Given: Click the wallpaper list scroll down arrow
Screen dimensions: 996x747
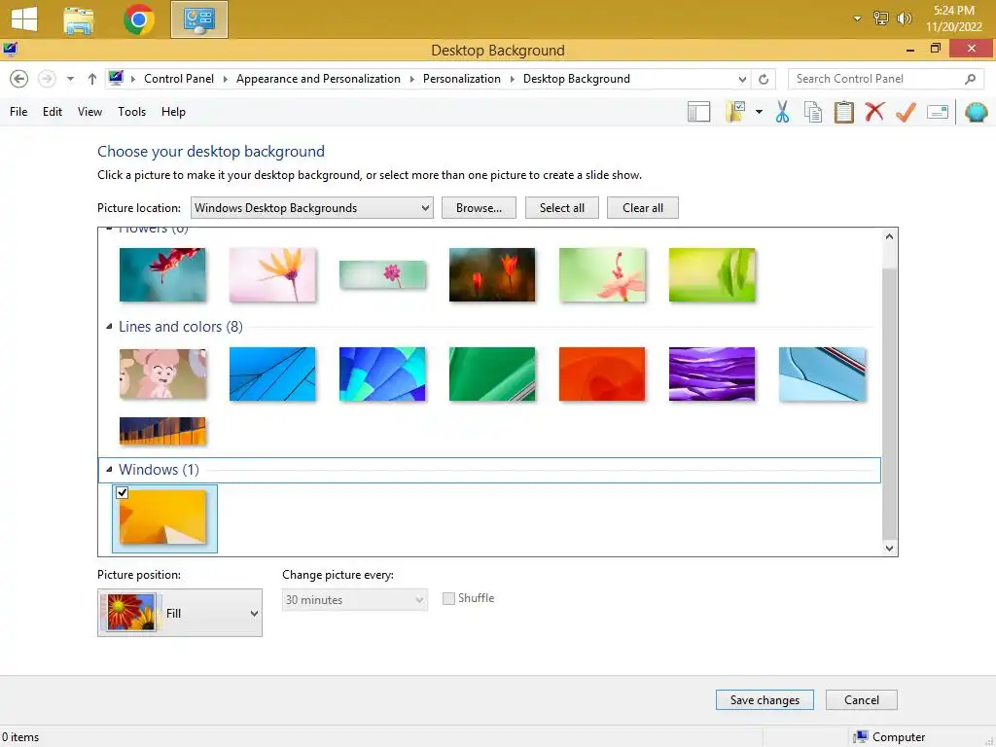Looking at the screenshot, I should [x=889, y=549].
